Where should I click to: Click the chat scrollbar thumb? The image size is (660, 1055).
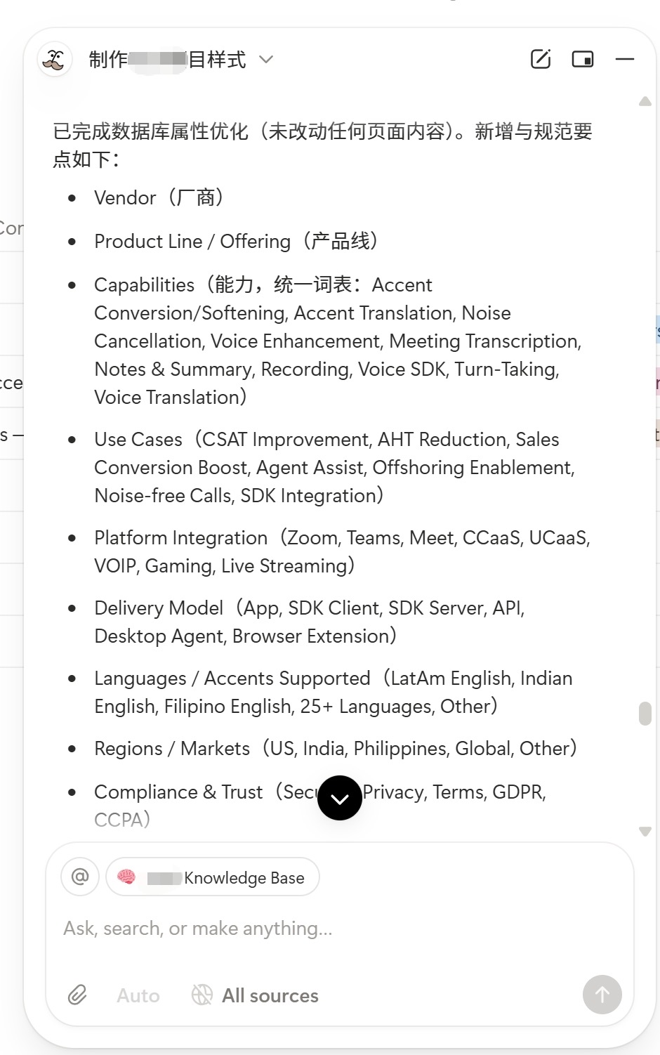645,713
